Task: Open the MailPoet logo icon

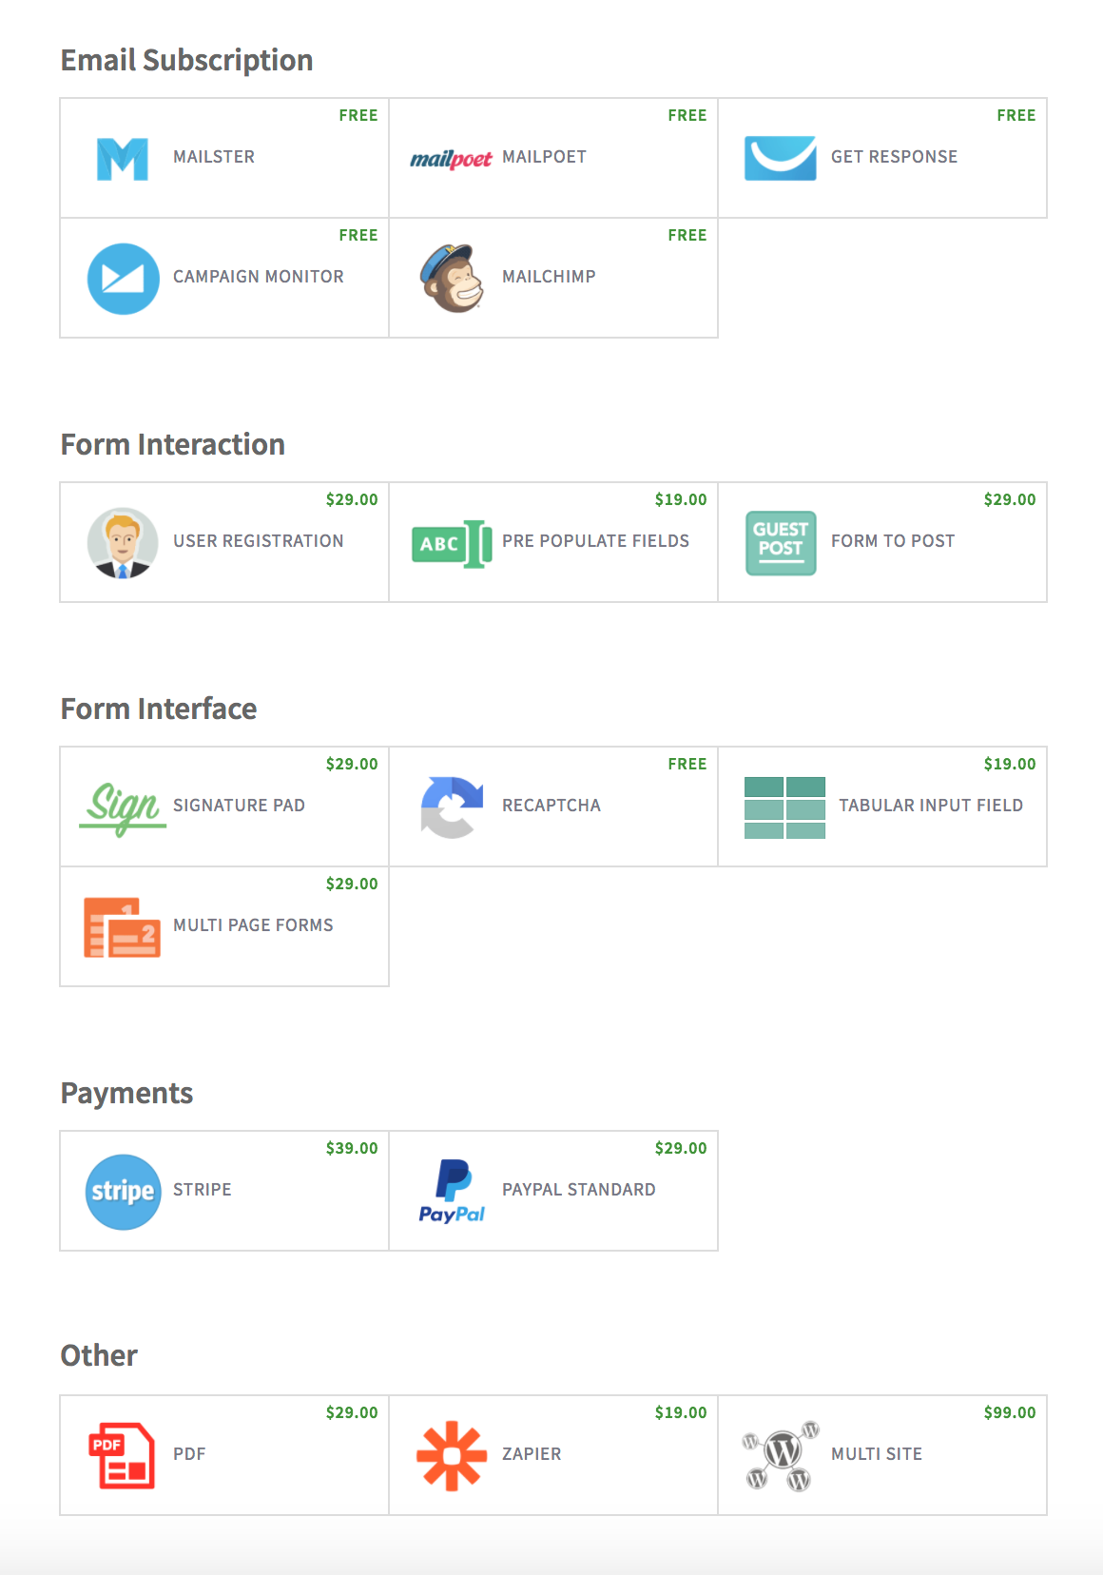Action: click(x=451, y=159)
